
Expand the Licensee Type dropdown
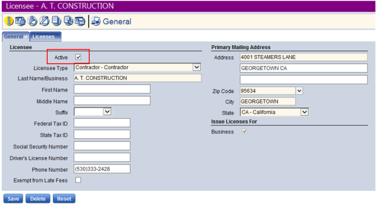(197, 67)
